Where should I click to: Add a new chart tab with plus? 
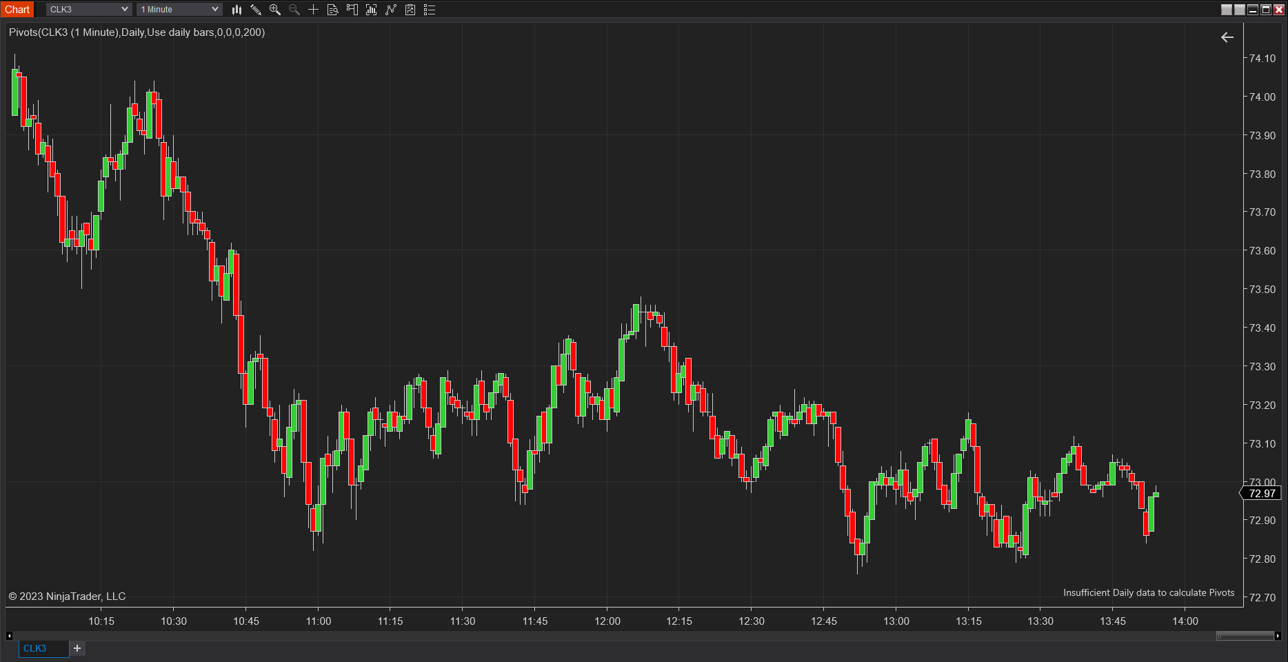pyautogui.click(x=77, y=648)
